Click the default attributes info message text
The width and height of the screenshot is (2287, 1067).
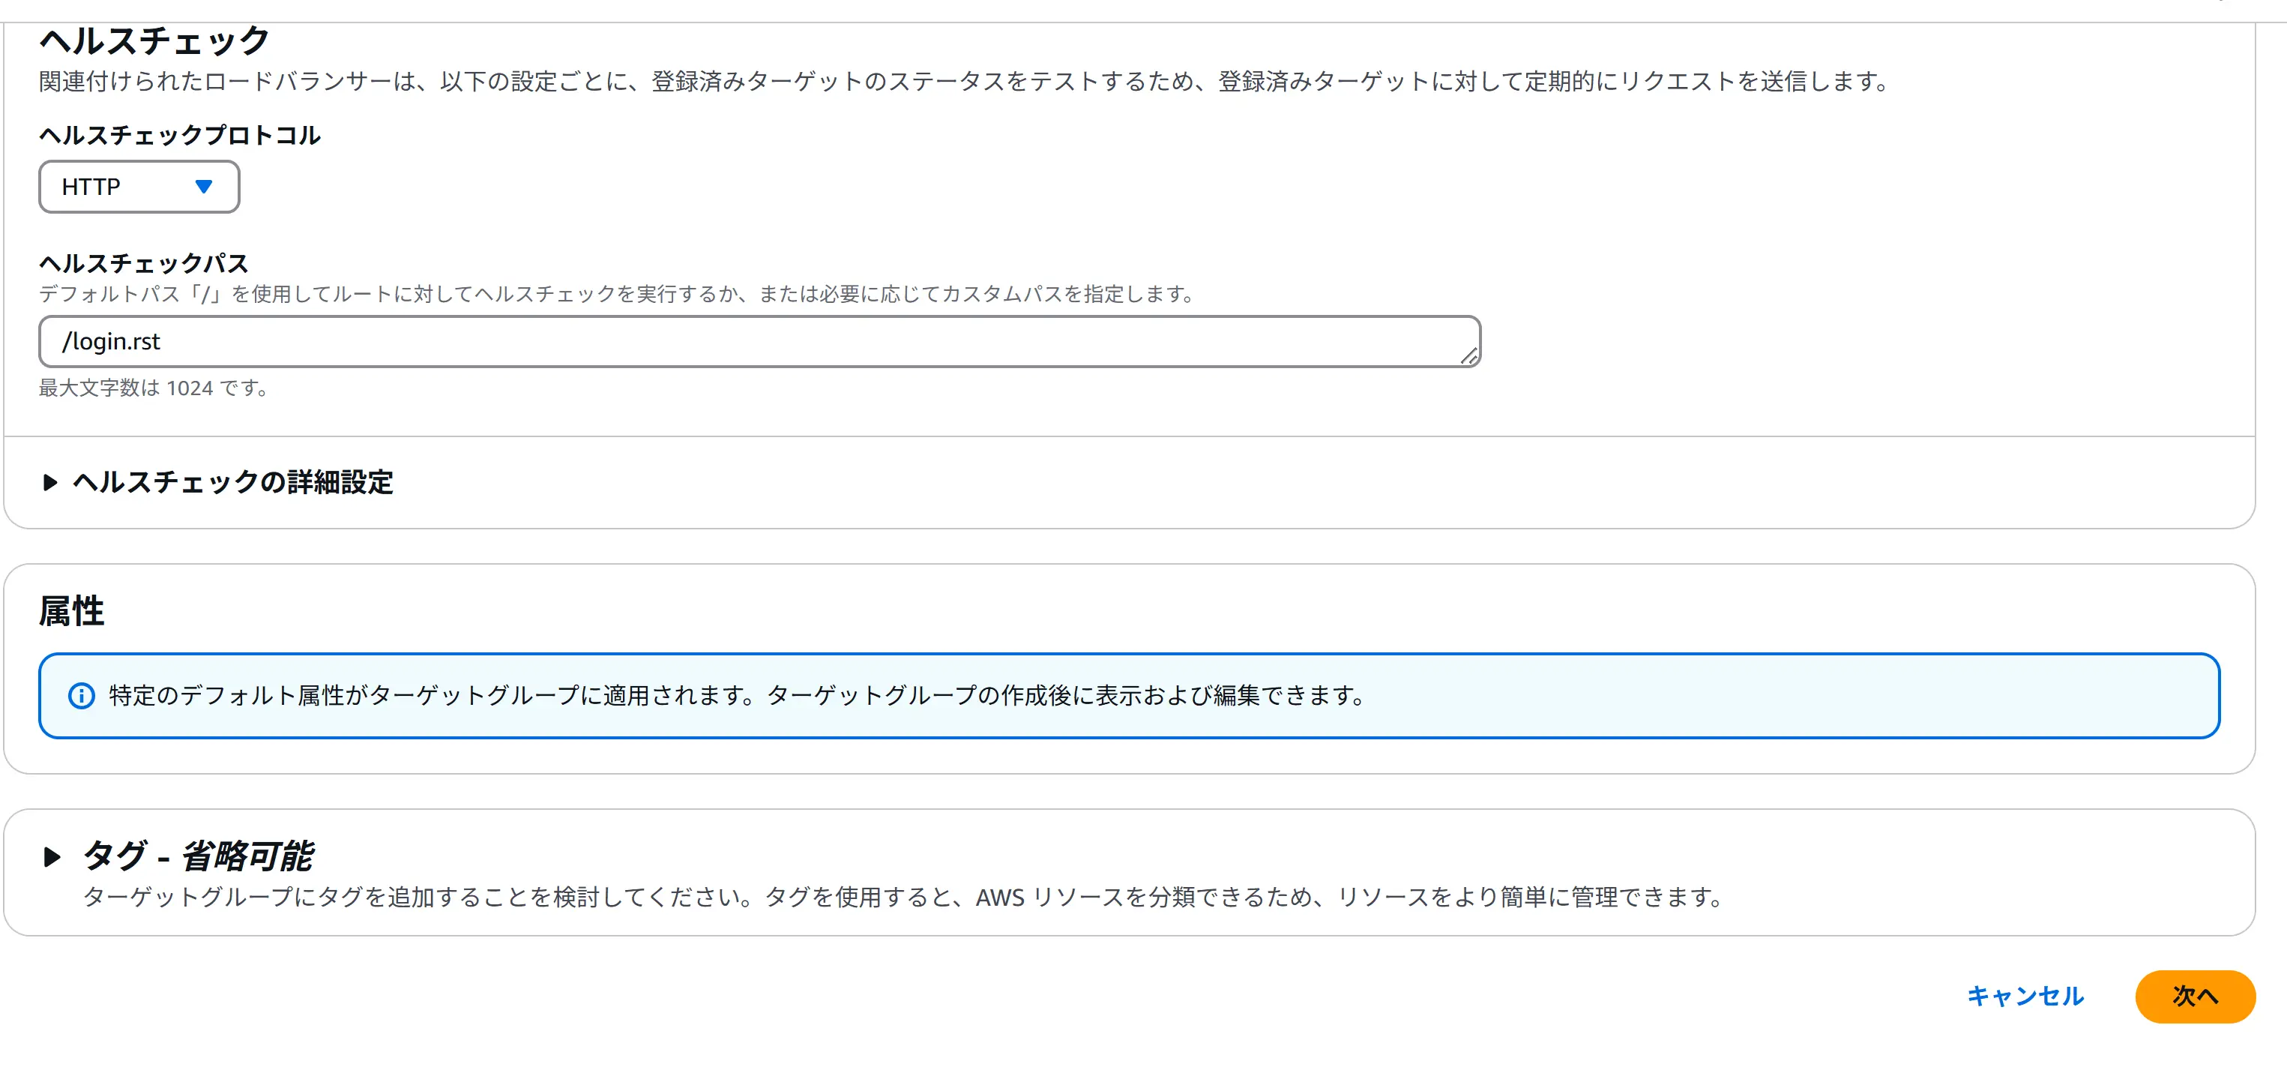737,696
